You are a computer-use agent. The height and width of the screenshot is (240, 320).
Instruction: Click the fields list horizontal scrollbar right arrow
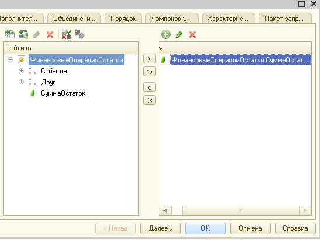(305, 210)
